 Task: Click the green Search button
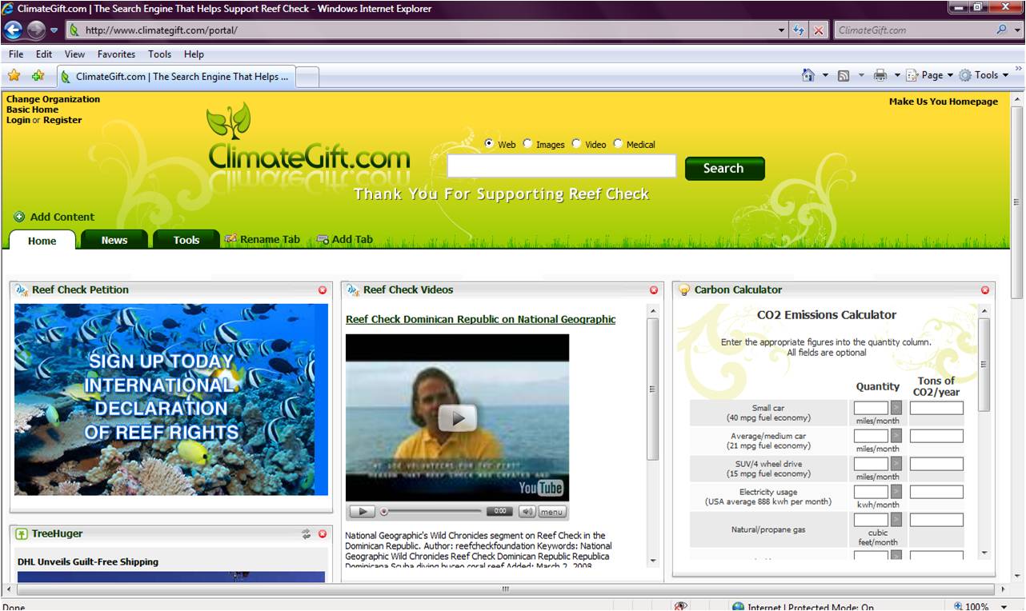coord(724,168)
